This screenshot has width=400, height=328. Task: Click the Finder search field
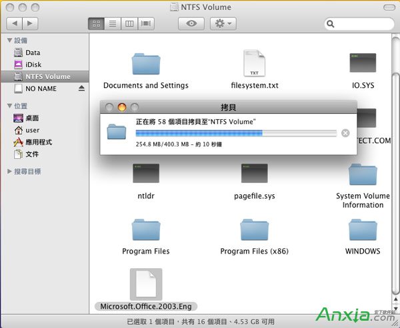tap(360, 24)
